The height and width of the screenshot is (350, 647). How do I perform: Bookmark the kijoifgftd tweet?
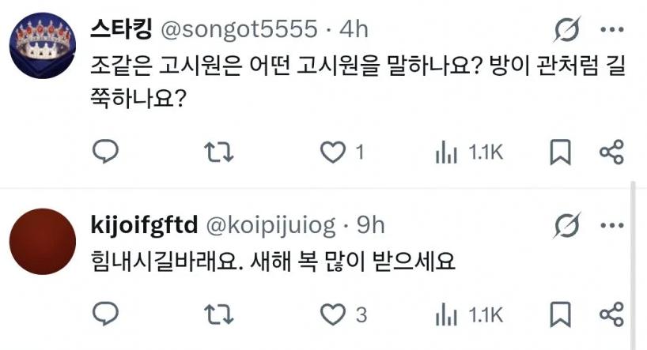point(560,314)
